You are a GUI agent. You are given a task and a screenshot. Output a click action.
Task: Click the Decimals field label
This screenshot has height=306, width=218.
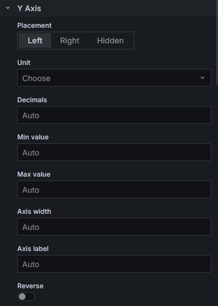32,100
